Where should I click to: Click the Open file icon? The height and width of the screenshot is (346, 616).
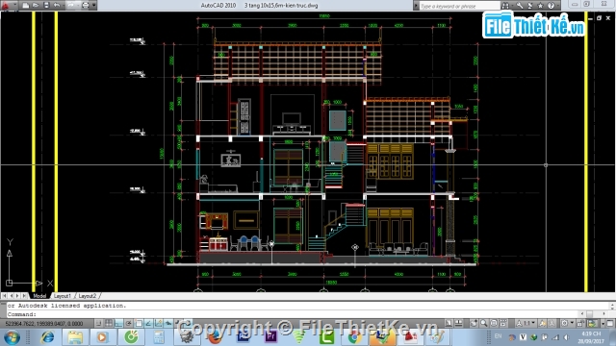[x=36, y=6]
